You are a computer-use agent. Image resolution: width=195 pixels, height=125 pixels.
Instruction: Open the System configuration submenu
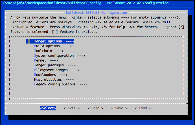(x=60, y=56)
